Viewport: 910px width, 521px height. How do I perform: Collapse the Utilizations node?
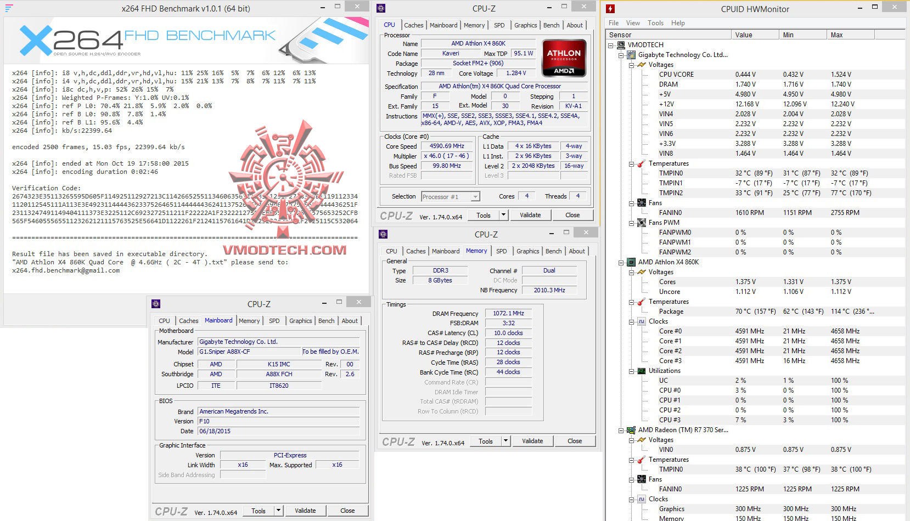tap(632, 371)
